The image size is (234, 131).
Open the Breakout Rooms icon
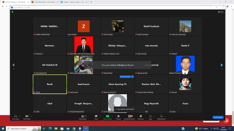pyautogui.click(x=129, y=116)
